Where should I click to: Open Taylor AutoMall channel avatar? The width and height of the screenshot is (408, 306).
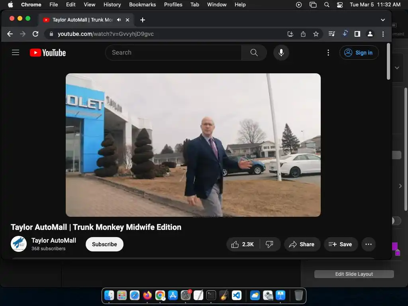pos(18,244)
